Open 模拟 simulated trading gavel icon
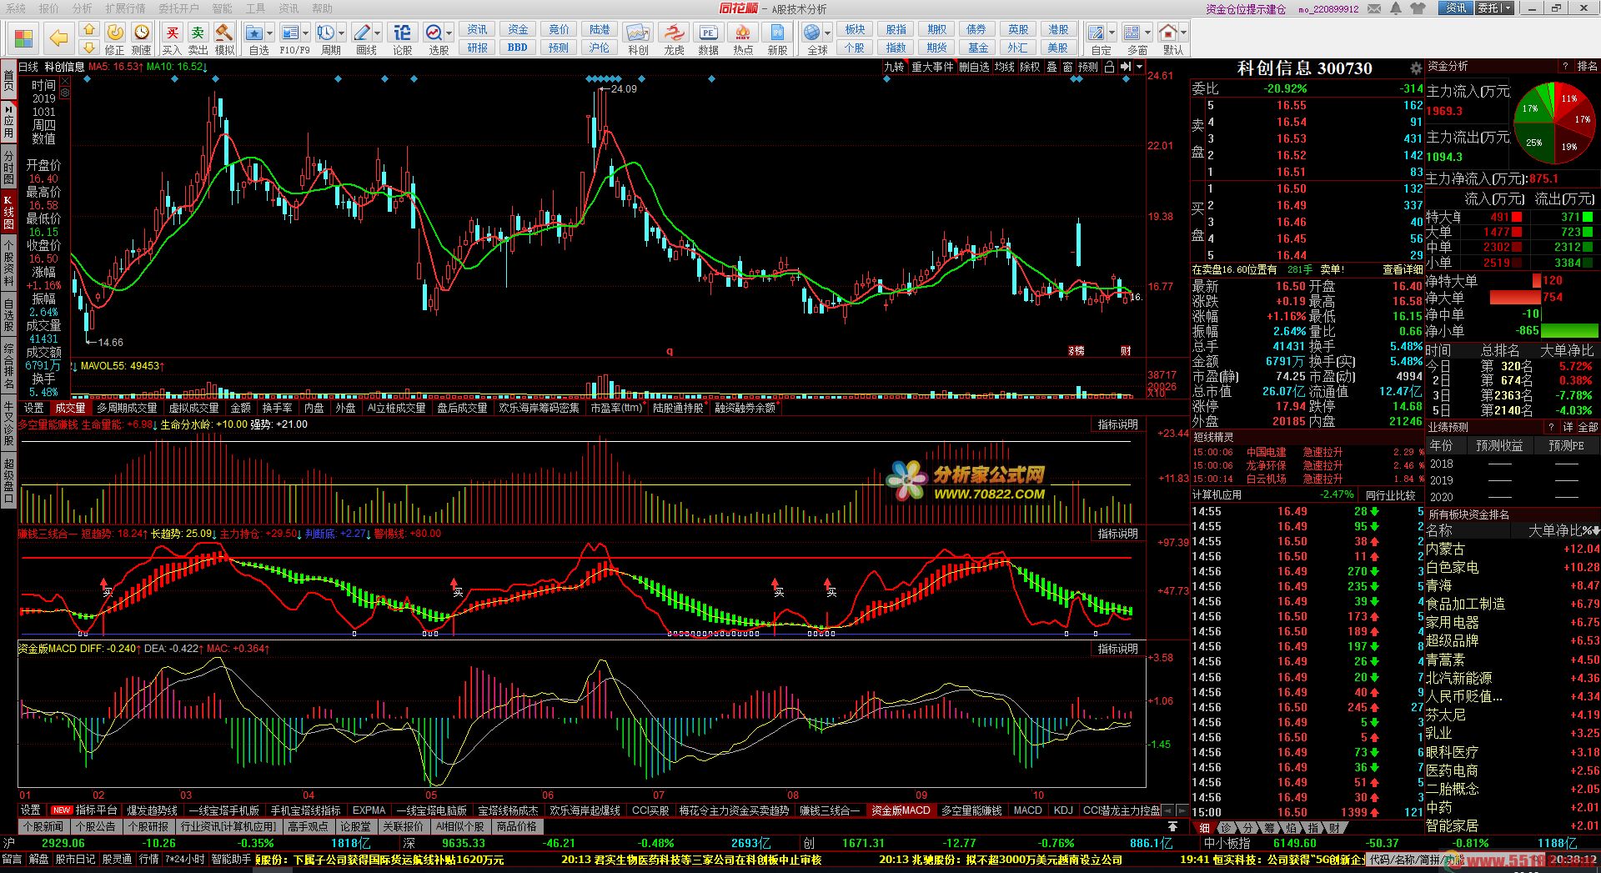1601x873 pixels. coord(223,38)
